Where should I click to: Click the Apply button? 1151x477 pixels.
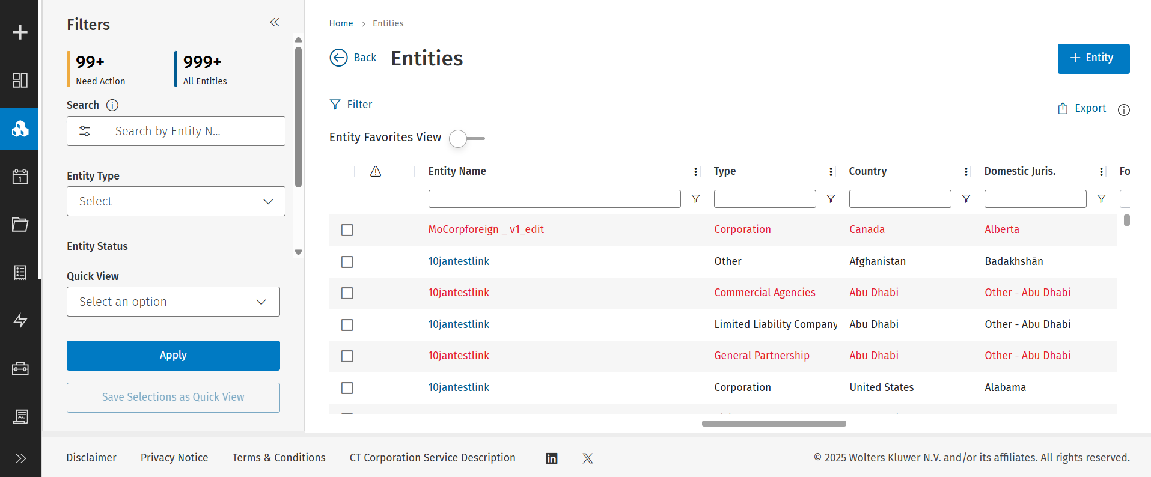click(x=173, y=356)
